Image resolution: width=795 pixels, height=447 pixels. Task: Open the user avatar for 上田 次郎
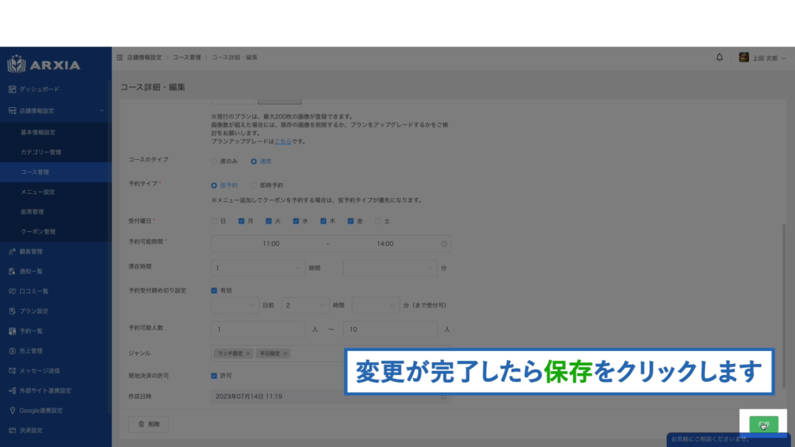pyautogui.click(x=744, y=57)
